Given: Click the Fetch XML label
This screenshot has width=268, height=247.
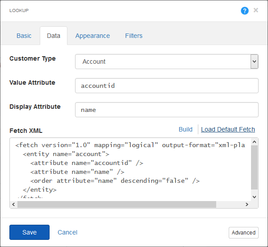Looking at the screenshot, I should tap(26, 131).
